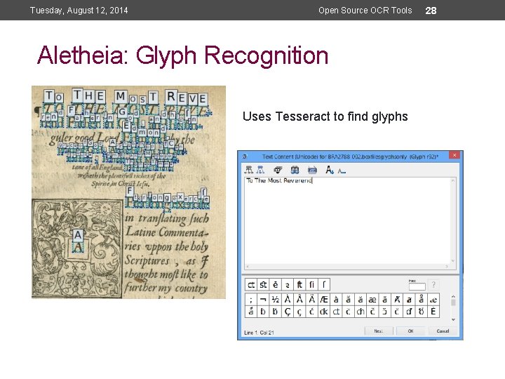The height and width of the screenshot is (379, 505).
Task: Insert the ½ fraction character
Action: (x=276, y=300)
